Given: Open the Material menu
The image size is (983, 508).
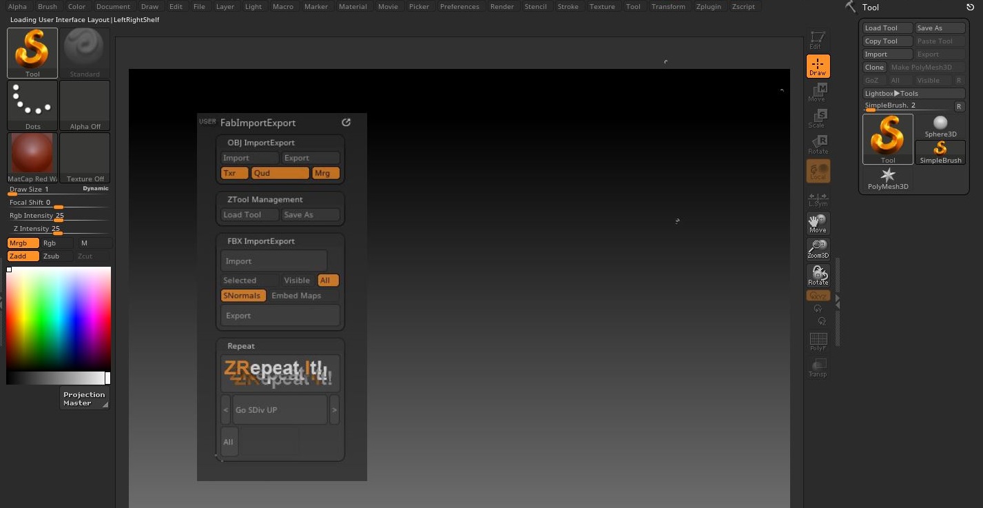Looking at the screenshot, I should coord(353,7).
